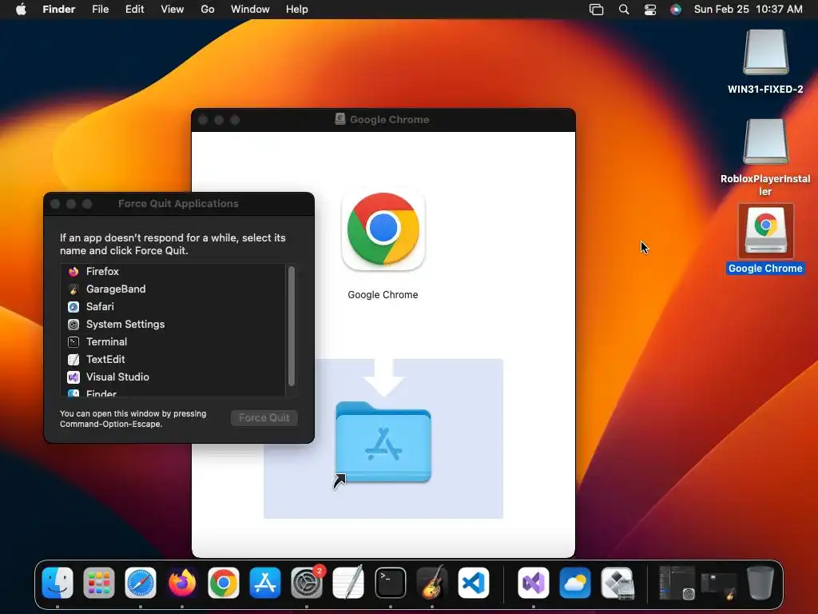Click the Force Quit list scrollbar
The height and width of the screenshot is (614, 818).
[x=292, y=326]
